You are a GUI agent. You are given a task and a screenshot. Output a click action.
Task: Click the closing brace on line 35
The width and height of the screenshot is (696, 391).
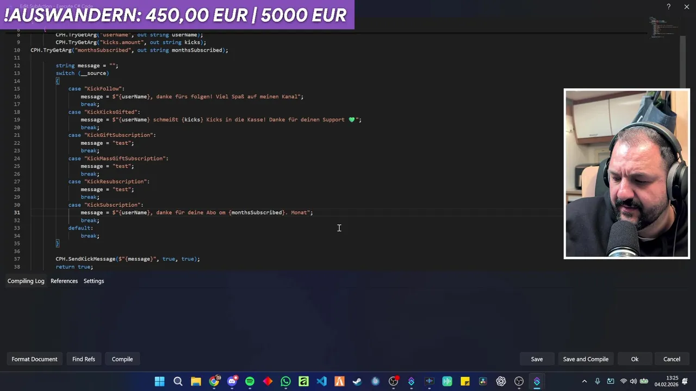coord(58,243)
